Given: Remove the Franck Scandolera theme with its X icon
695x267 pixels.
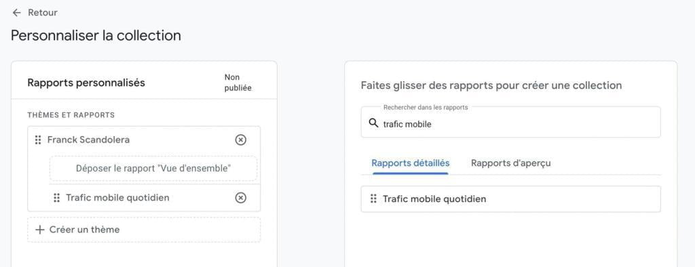Looking at the screenshot, I should 240,140.
